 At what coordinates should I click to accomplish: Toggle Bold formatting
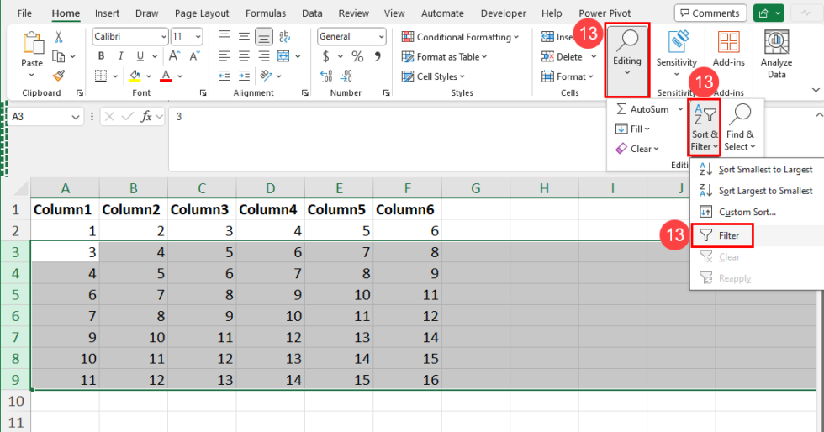(101, 56)
